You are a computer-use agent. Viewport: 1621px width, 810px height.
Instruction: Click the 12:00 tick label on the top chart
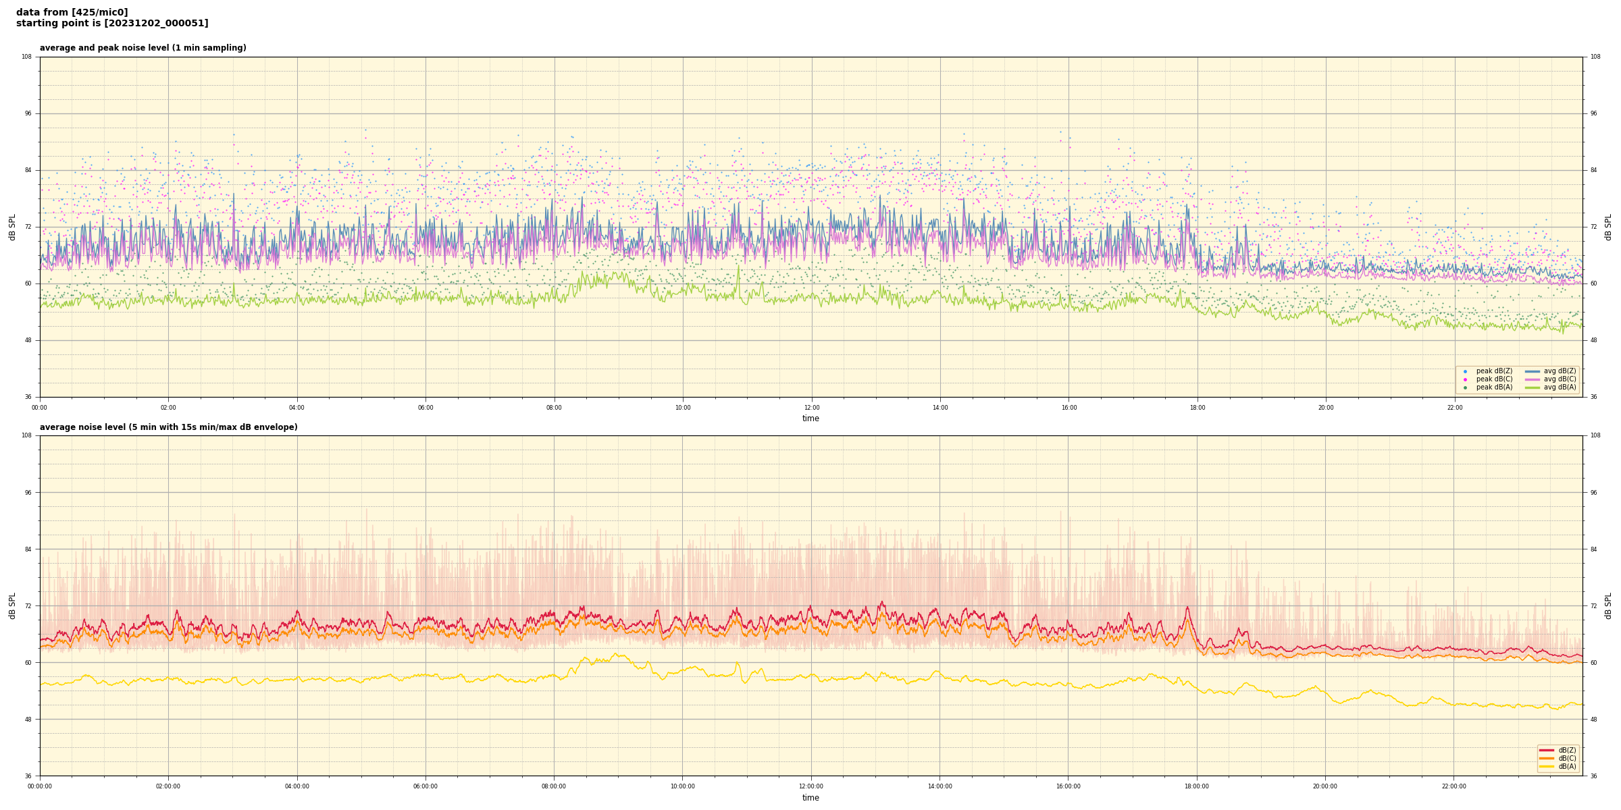pyautogui.click(x=811, y=408)
